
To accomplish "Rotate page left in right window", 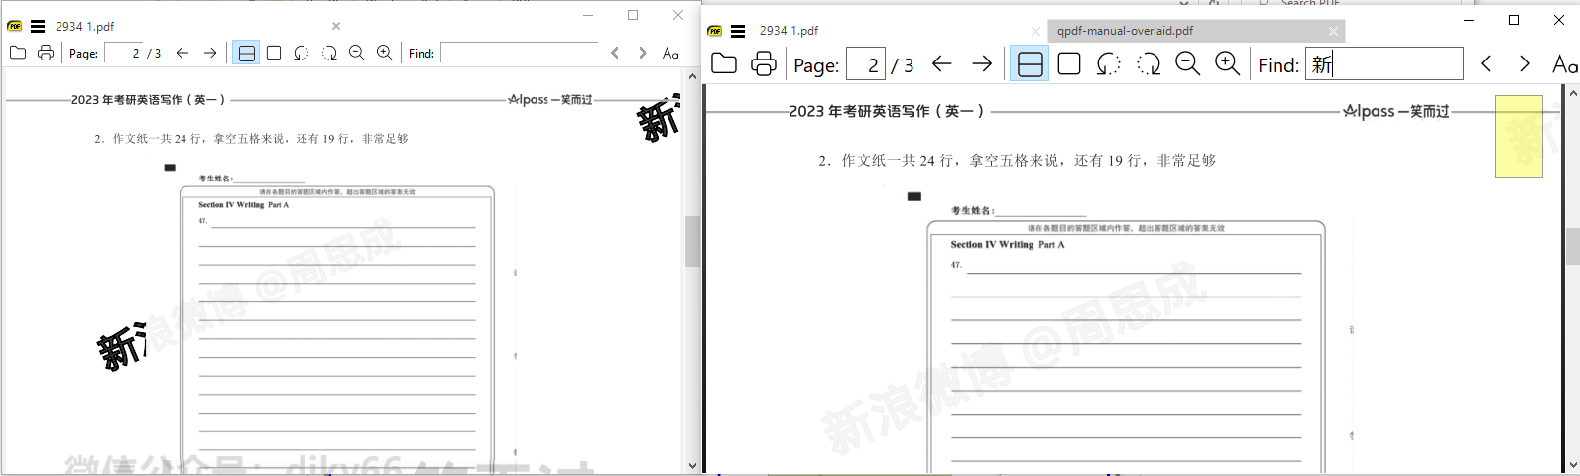I will click(x=1109, y=64).
